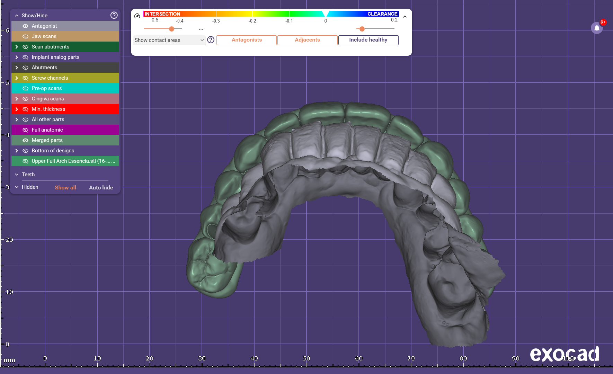Click the help icon beside contact areas dropdown
613x374 pixels.
[x=211, y=40]
